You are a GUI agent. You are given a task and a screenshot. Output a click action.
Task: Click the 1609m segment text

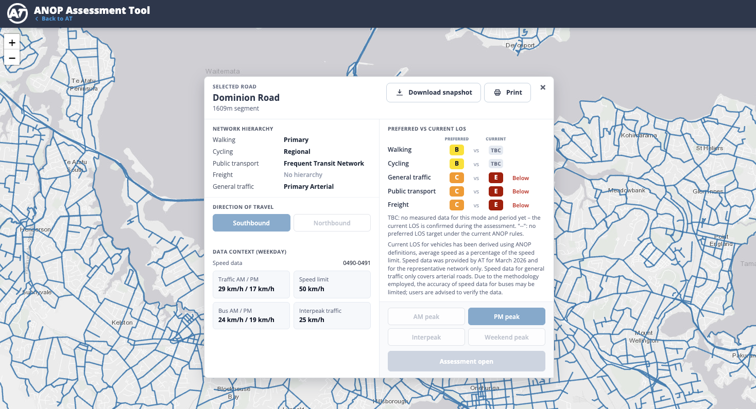pos(236,109)
